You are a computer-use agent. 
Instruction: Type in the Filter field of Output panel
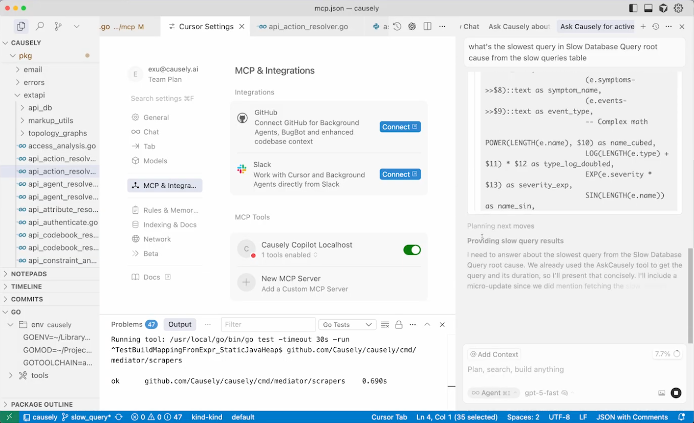point(268,324)
